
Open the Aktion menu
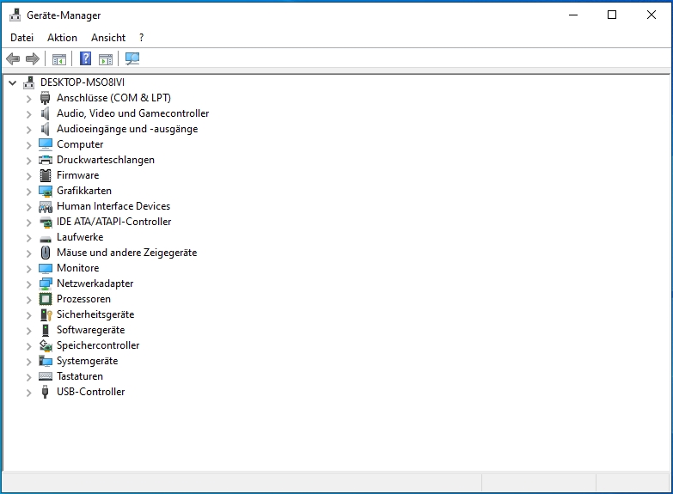pyautogui.click(x=62, y=38)
